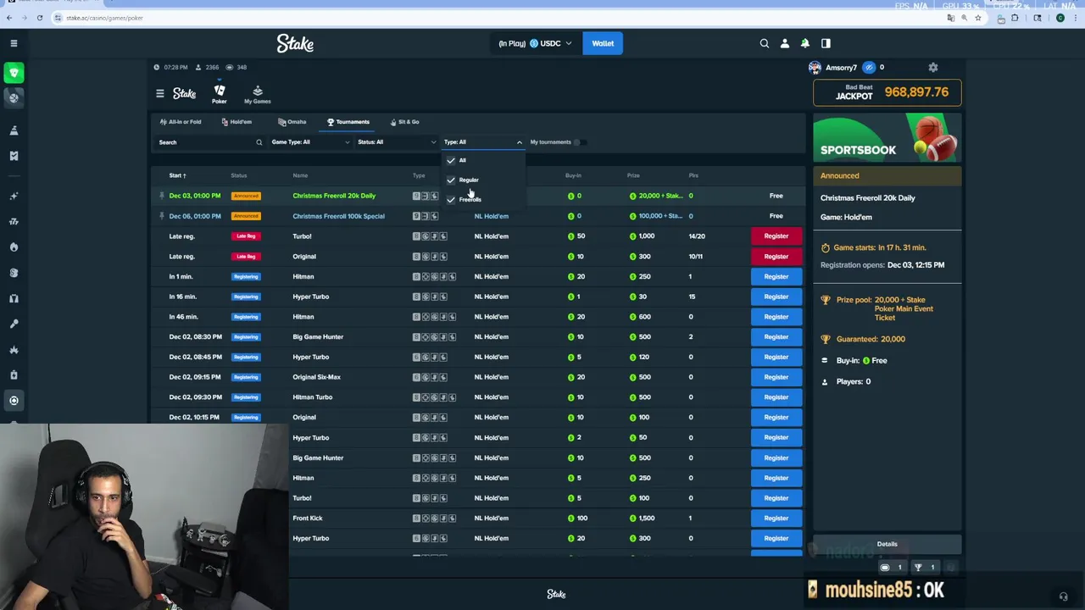Toggle the My tournaments switch

point(580,142)
